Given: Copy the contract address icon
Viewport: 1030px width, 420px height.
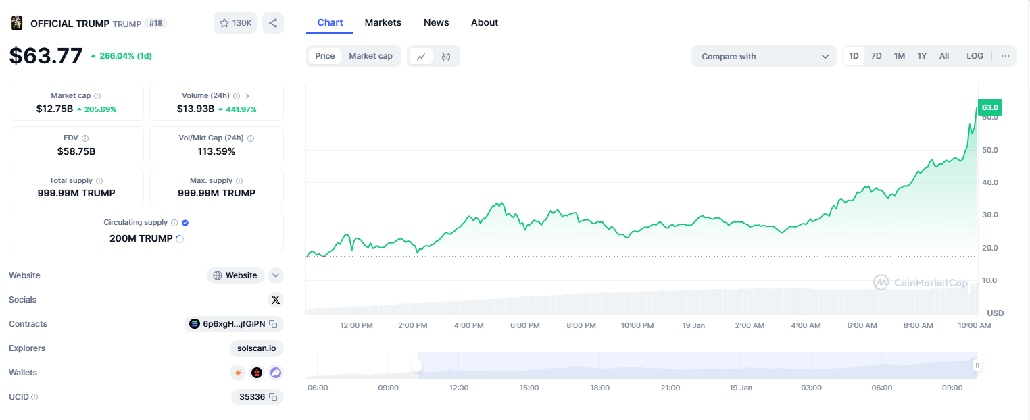Looking at the screenshot, I should [x=273, y=324].
